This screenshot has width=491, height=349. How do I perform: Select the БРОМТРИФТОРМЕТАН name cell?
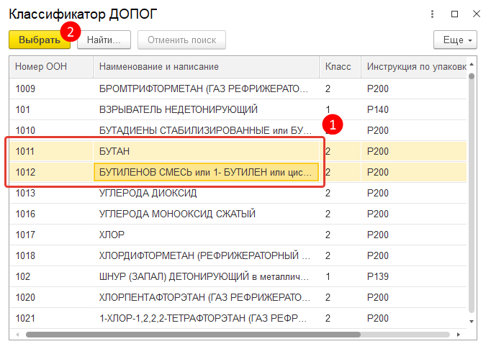pos(206,89)
